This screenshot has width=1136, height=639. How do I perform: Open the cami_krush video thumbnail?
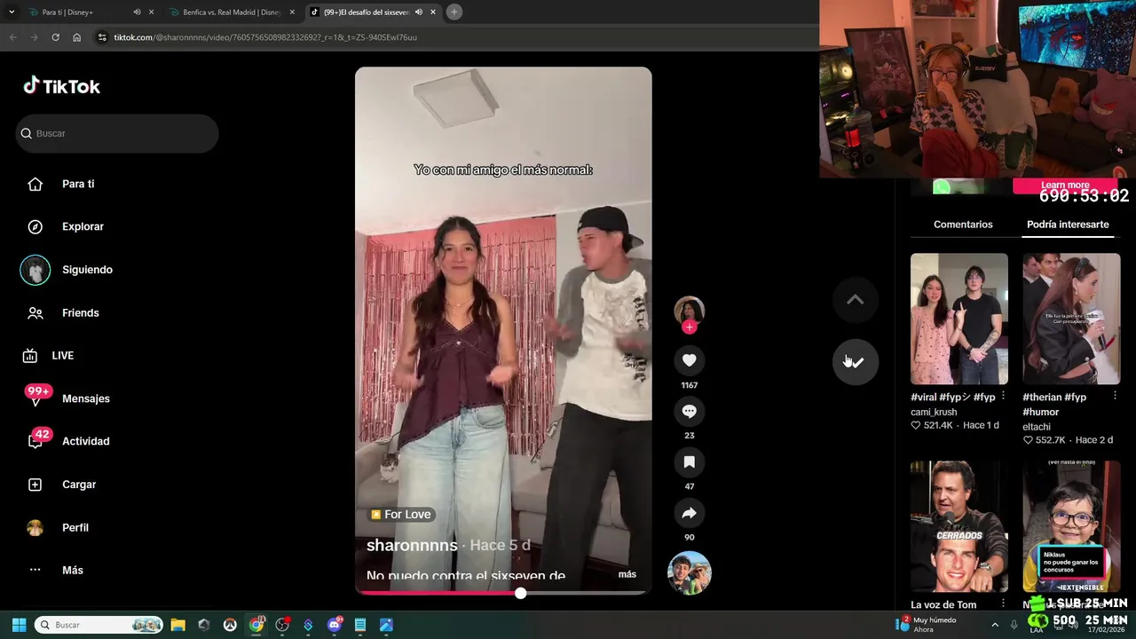[x=959, y=319]
